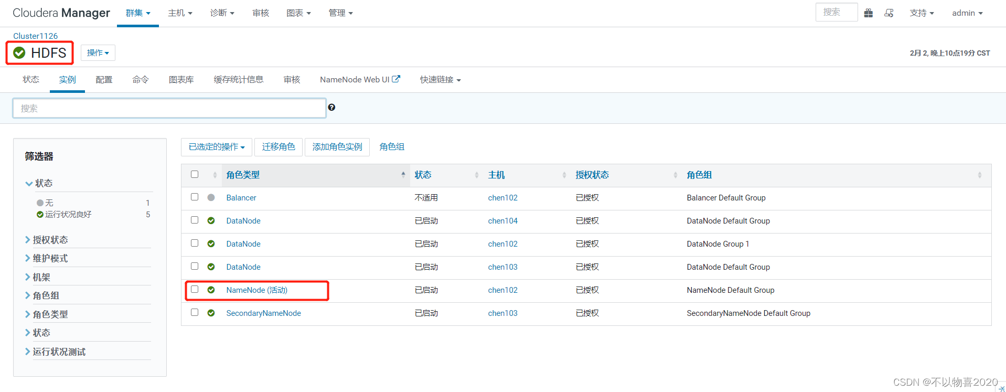This screenshot has width=1006, height=392.
Task: Click the search help question mark icon
Action: point(331,108)
